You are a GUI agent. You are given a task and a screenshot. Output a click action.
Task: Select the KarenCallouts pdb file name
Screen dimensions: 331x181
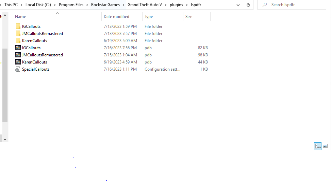34,62
